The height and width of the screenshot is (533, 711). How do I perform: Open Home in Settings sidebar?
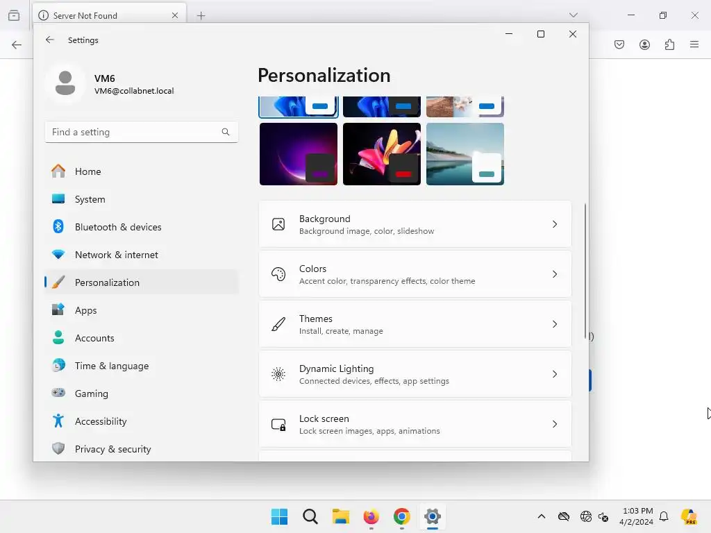point(142,171)
